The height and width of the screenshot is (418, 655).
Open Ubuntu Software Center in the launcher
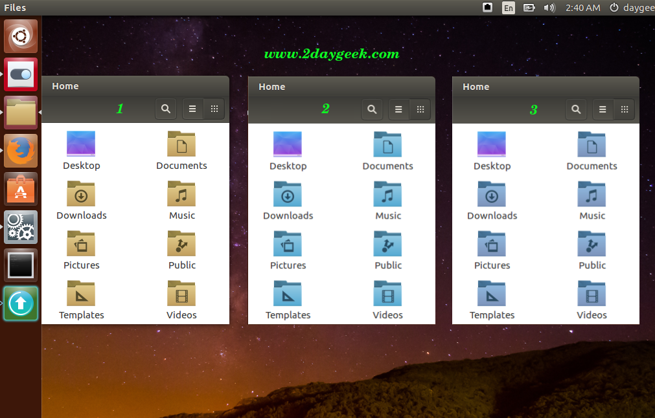point(21,189)
